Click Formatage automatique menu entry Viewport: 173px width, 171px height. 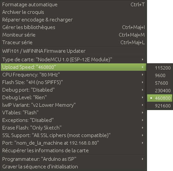click(73, 5)
